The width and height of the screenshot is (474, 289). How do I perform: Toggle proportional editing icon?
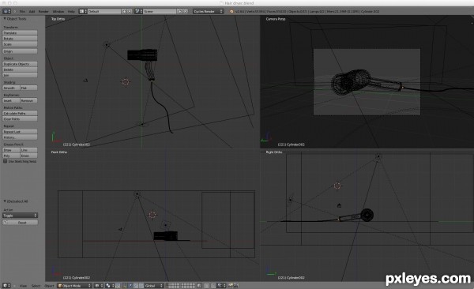[x=206, y=286]
